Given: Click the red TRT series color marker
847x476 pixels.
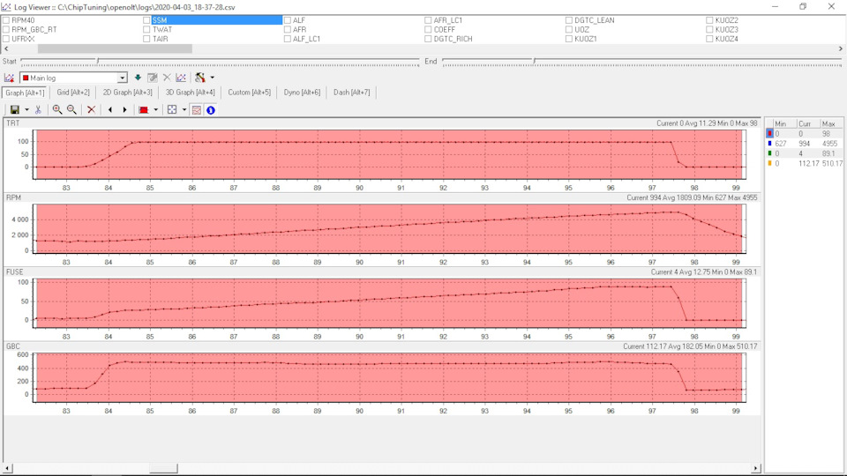Looking at the screenshot, I should tap(769, 133).
